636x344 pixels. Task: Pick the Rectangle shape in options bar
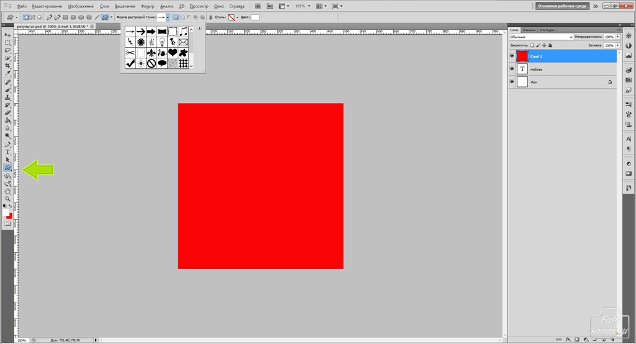[65, 17]
